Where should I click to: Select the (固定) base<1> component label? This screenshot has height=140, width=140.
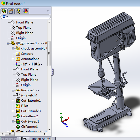coord(32,43)
